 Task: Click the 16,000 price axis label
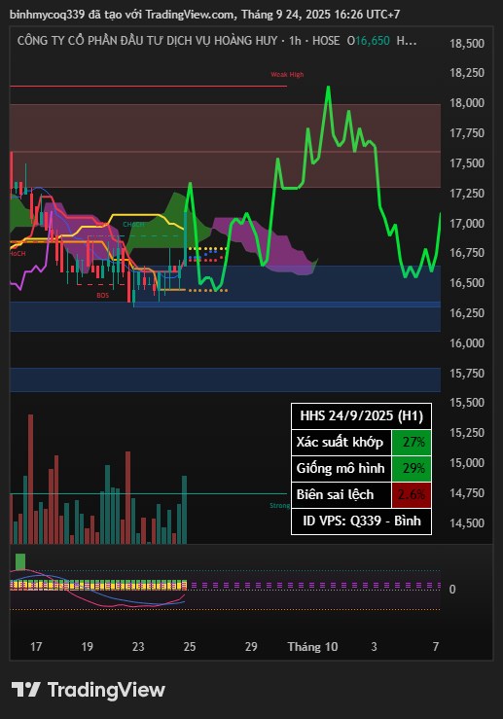(x=467, y=343)
